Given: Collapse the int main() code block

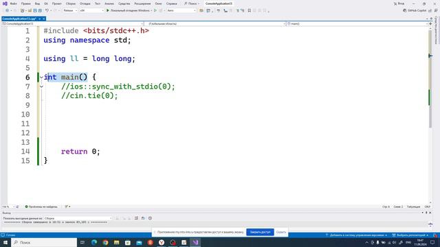Looking at the screenshot, I should (41, 77).
